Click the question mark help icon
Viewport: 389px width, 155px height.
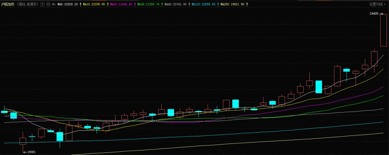click(43, 4)
